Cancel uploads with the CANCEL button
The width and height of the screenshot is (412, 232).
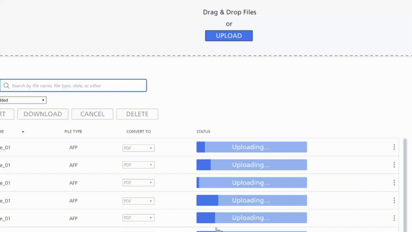click(92, 114)
